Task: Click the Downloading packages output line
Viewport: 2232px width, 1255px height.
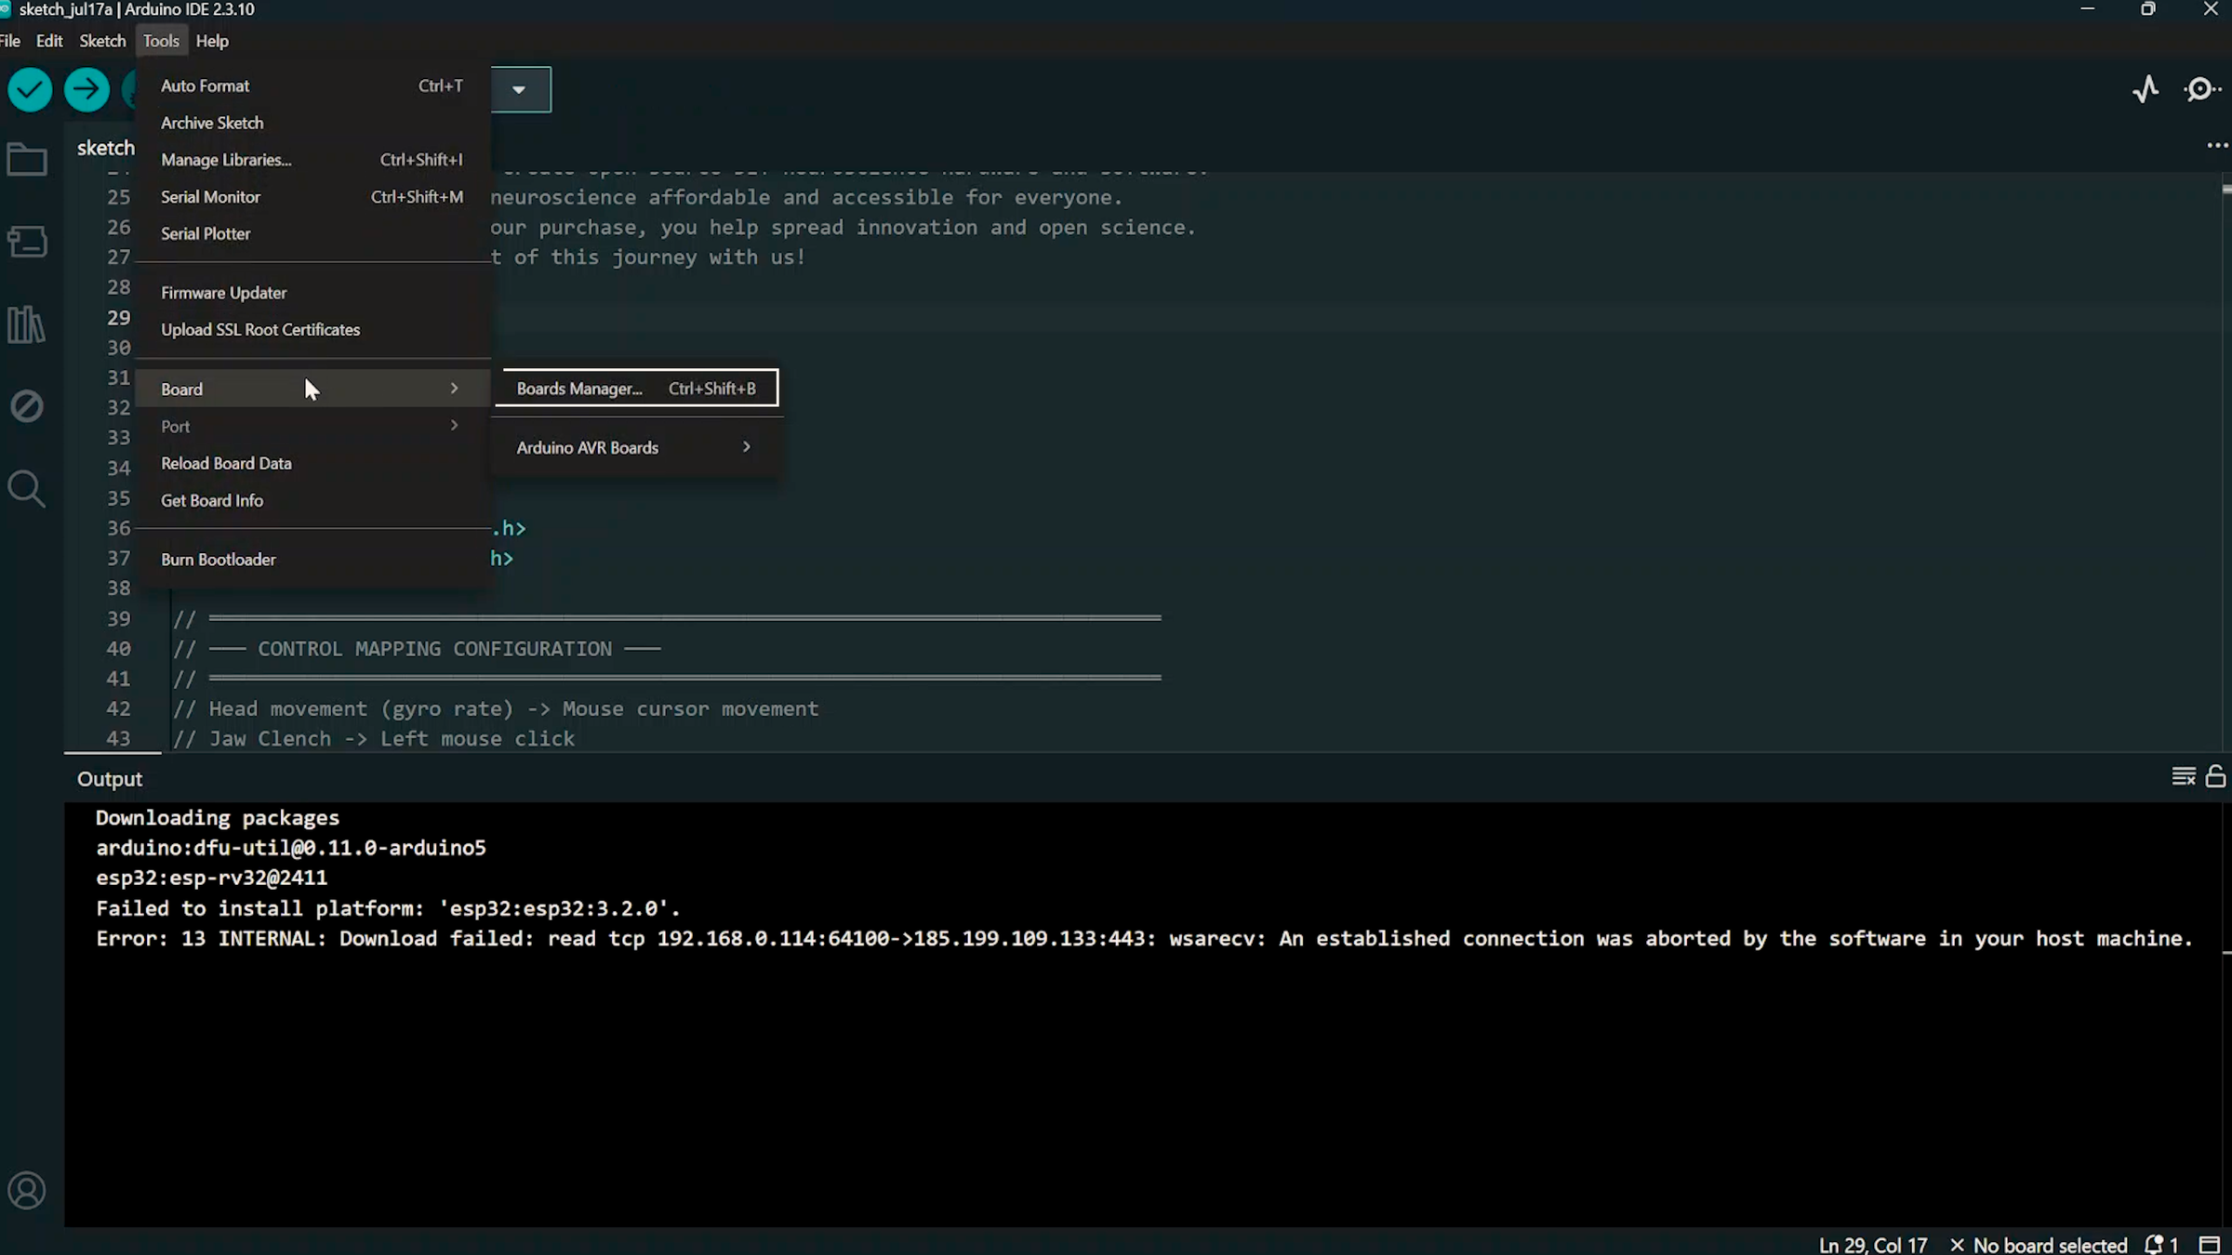Action: coord(218,818)
